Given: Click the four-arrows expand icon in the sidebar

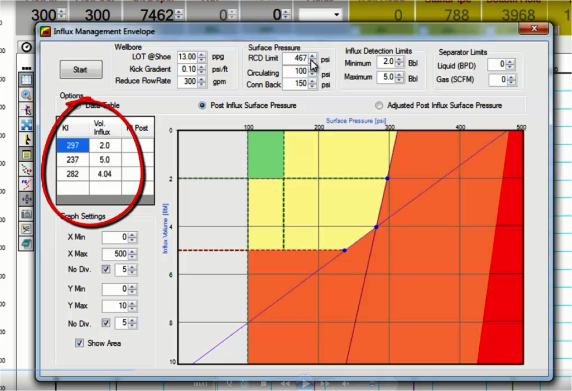Looking at the screenshot, I should click(26, 125).
